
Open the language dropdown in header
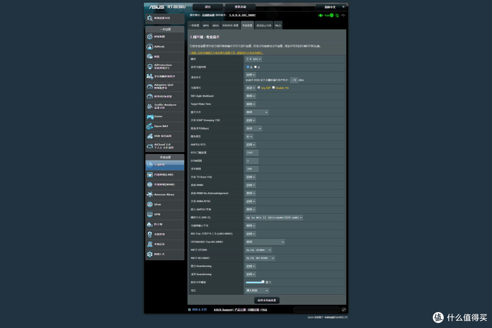[x=331, y=7]
